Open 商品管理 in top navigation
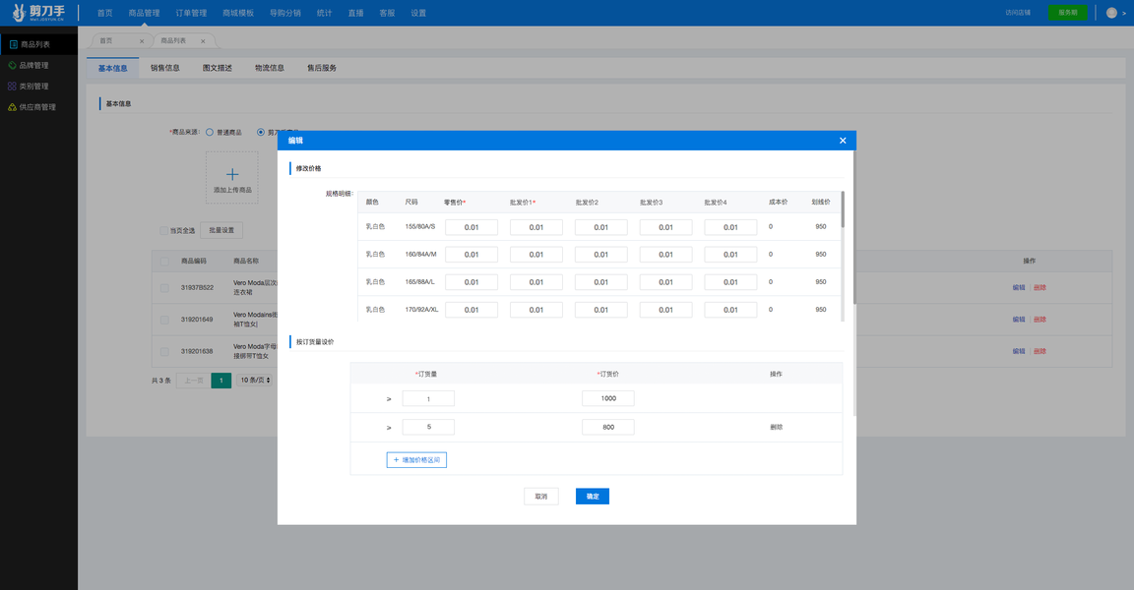 click(x=144, y=13)
